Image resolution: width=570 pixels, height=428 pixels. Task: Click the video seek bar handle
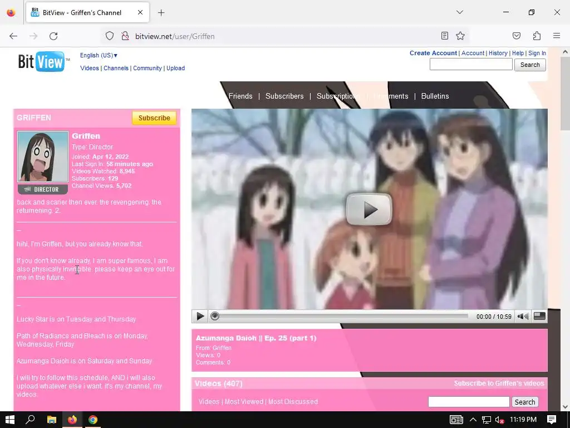click(215, 317)
